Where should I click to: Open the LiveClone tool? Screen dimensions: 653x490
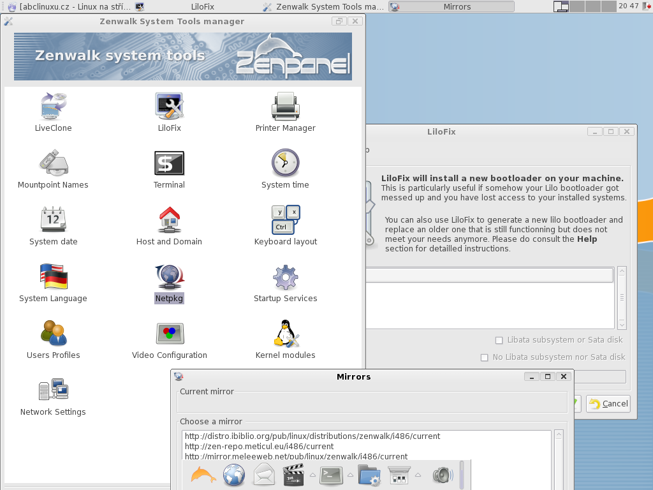click(54, 112)
